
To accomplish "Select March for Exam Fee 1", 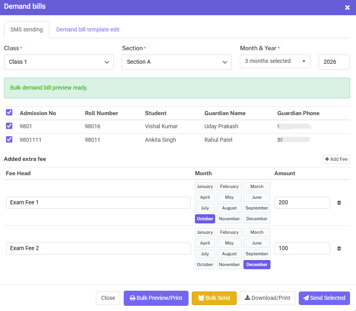I will (257, 187).
